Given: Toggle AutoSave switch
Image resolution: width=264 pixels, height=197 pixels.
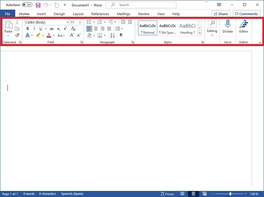Looking at the screenshot, I should pyautogui.click(x=27, y=5).
